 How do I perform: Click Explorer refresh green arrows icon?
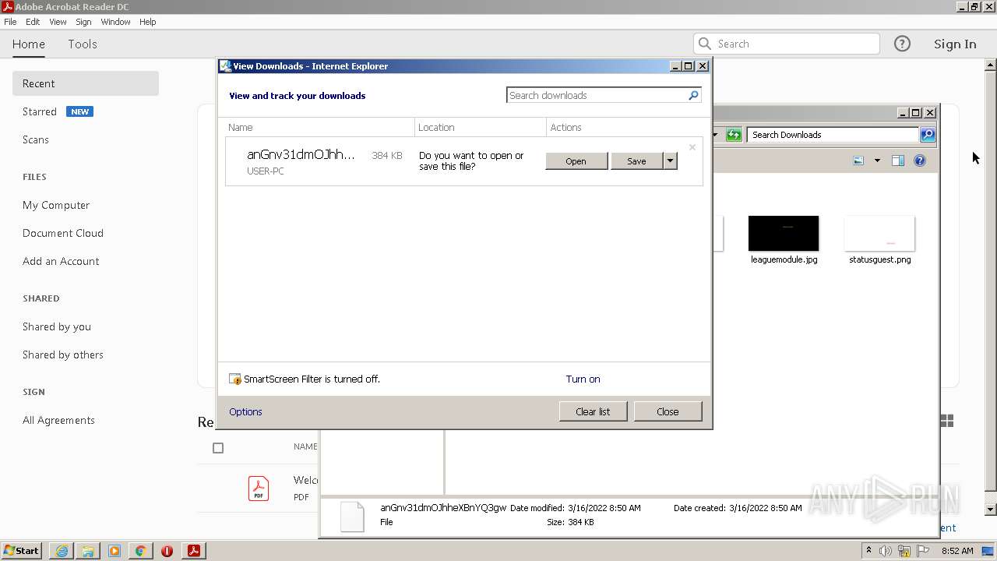(x=734, y=135)
